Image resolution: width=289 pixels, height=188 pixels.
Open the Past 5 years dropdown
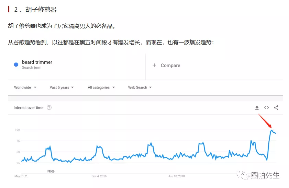62,87
